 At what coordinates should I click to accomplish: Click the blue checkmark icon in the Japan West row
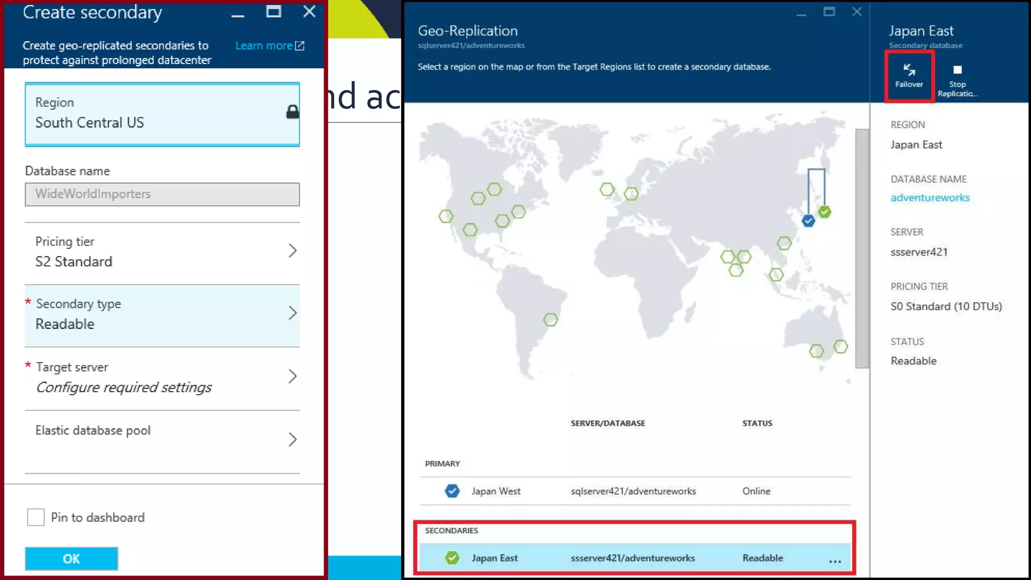[452, 491]
